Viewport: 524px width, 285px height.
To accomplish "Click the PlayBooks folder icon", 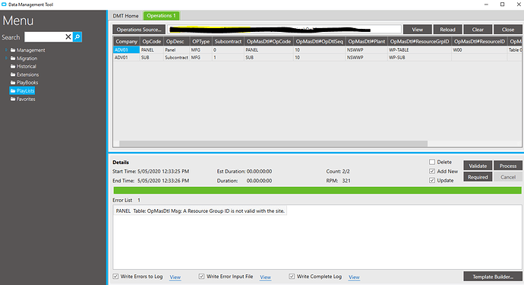I will [x=13, y=83].
